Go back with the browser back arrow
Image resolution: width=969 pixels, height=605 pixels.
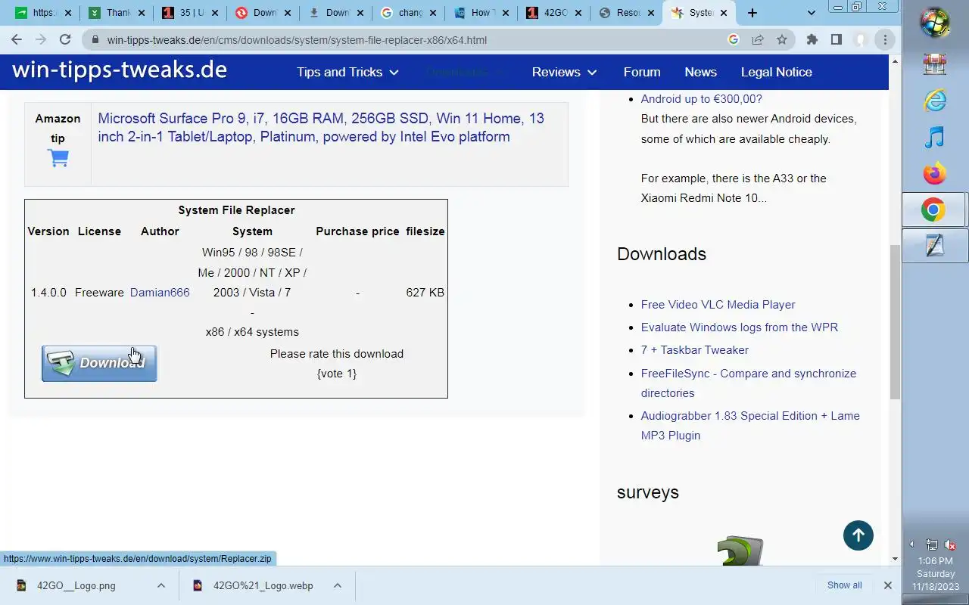[x=17, y=39]
